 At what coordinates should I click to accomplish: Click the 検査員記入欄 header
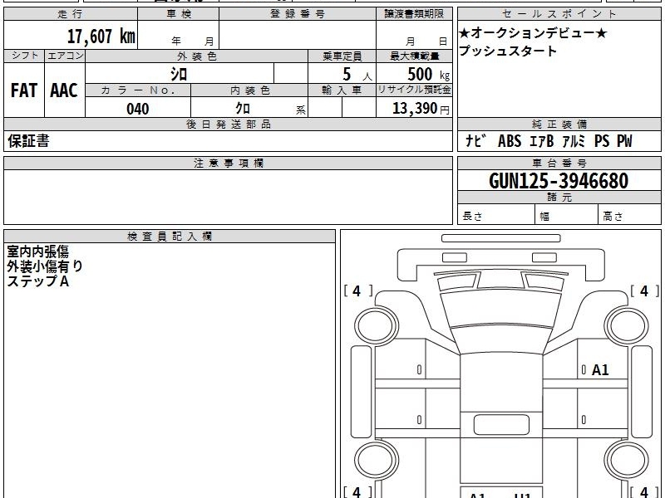point(170,237)
